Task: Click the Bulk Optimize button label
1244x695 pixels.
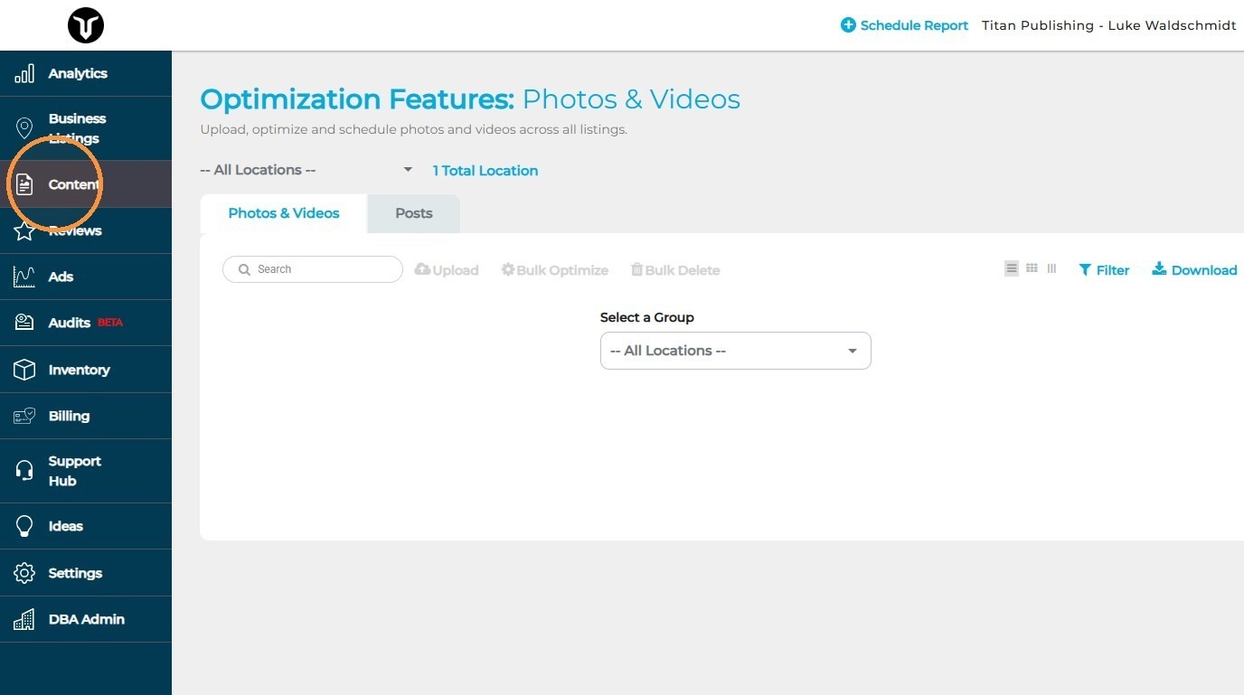Action: pyautogui.click(x=562, y=270)
